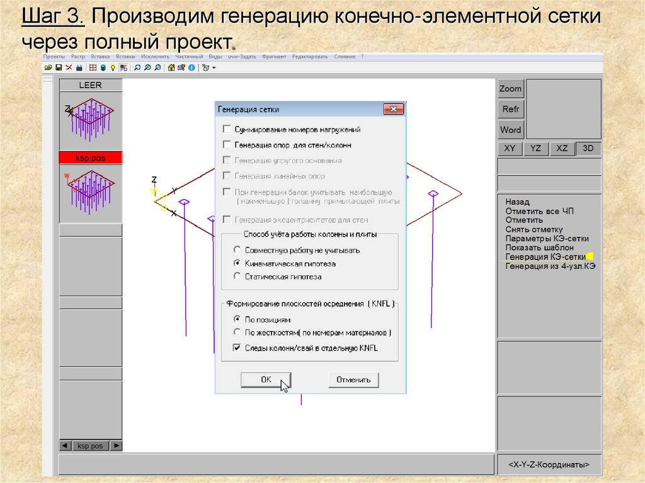Open Параметры КЭ-сетки
Image resolution: width=645 pixels, height=483 pixels.
click(x=547, y=239)
